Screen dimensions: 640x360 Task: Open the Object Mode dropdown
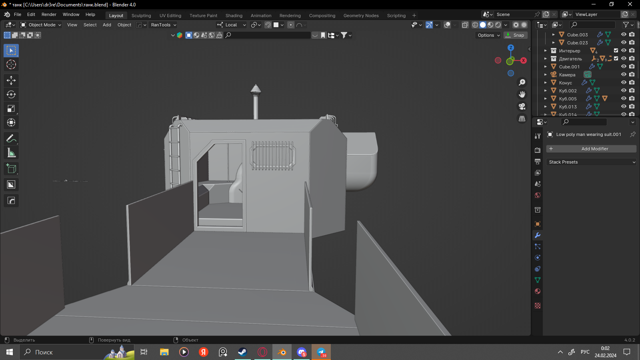click(41, 25)
